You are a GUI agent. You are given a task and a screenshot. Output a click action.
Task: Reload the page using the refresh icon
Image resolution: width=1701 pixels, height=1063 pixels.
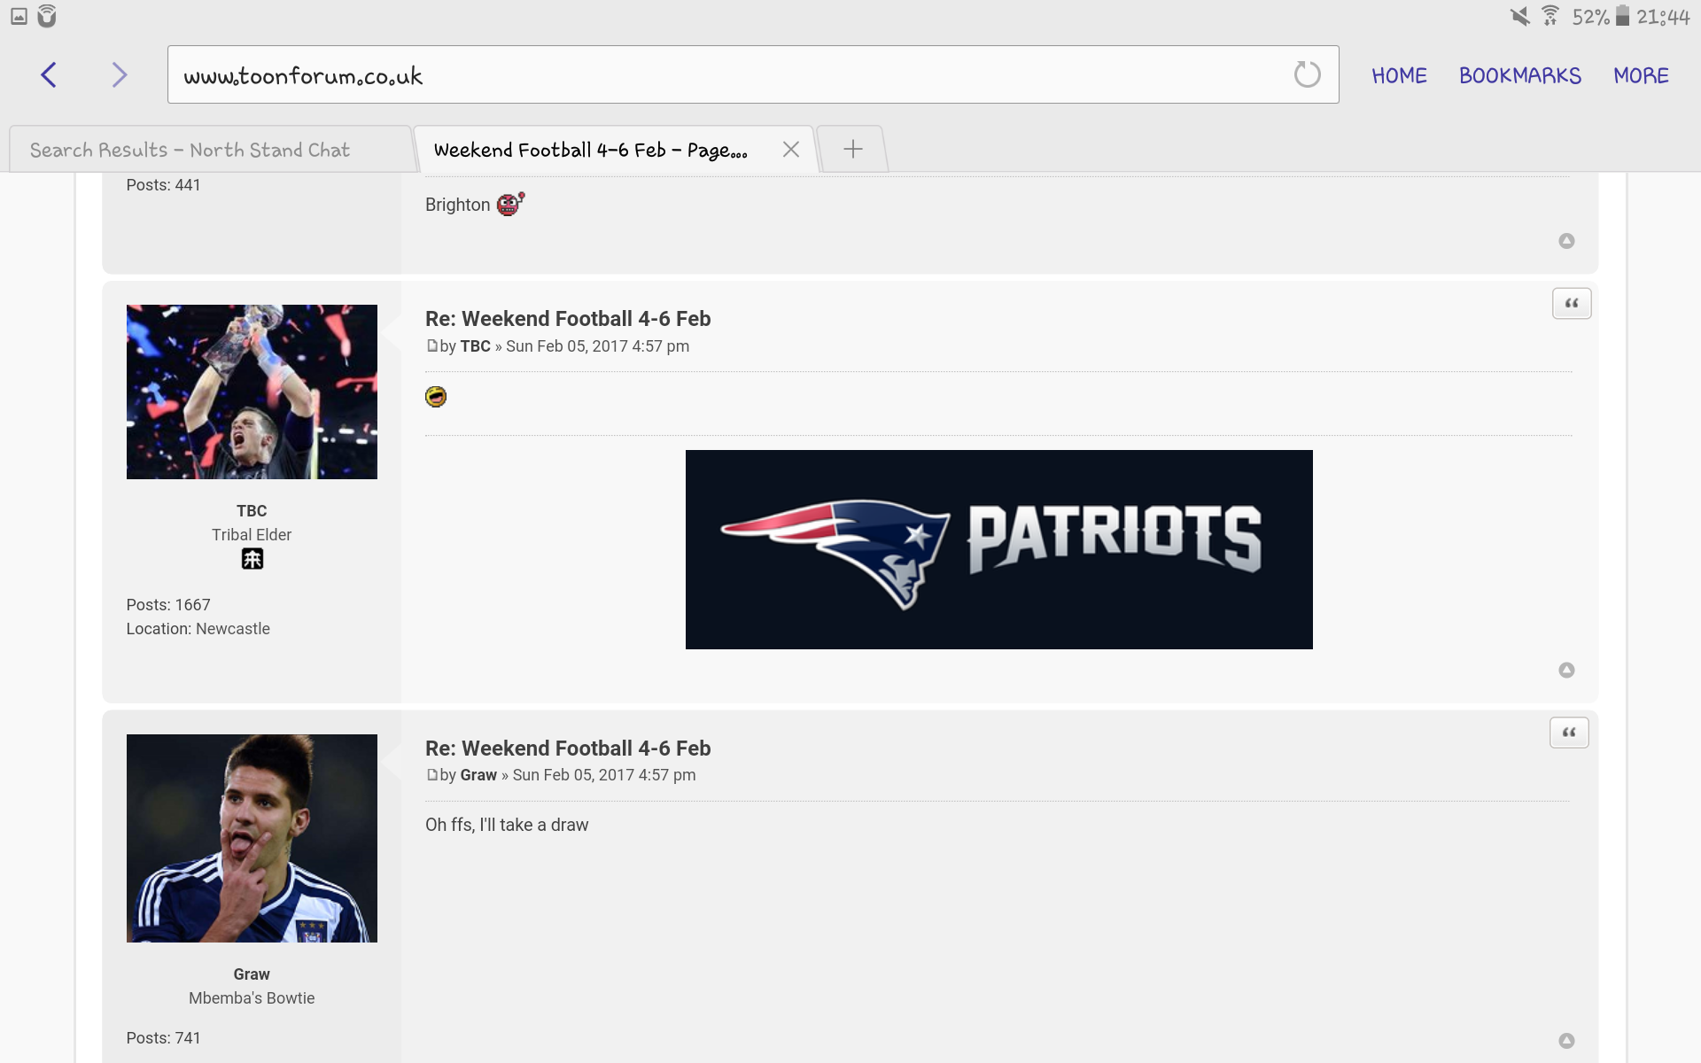point(1307,74)
